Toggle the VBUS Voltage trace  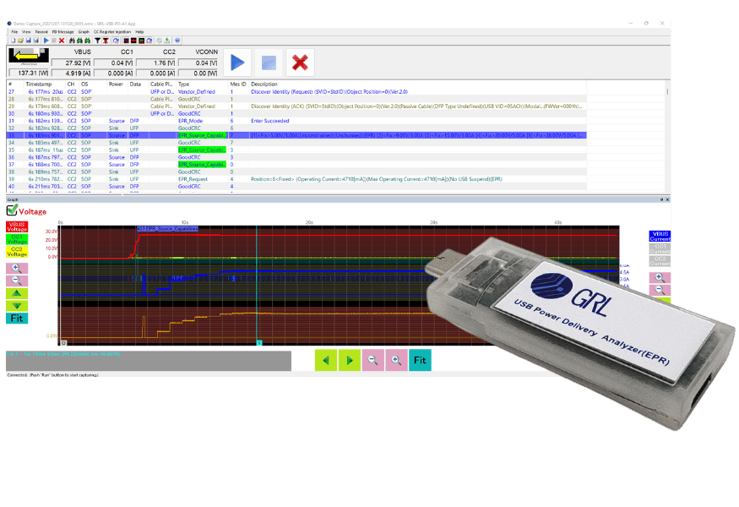[17, 226]
